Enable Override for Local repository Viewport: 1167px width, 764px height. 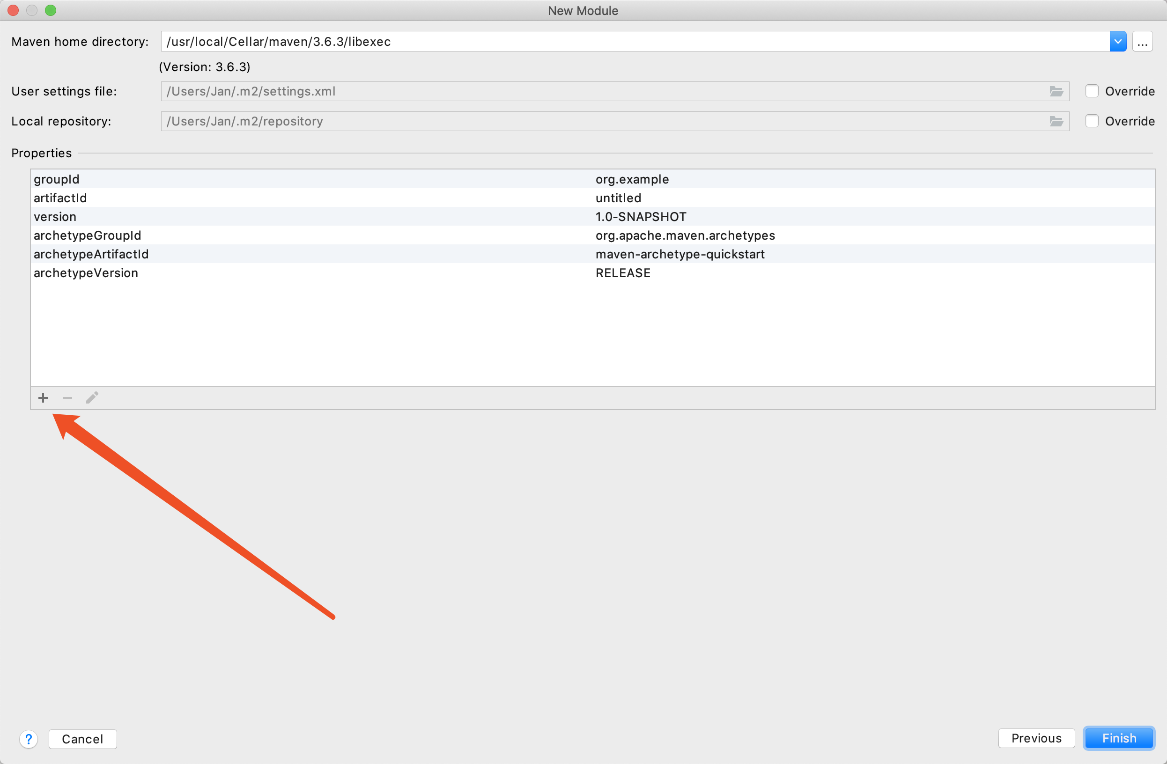pyautogui.click(x=1092, y=122)
